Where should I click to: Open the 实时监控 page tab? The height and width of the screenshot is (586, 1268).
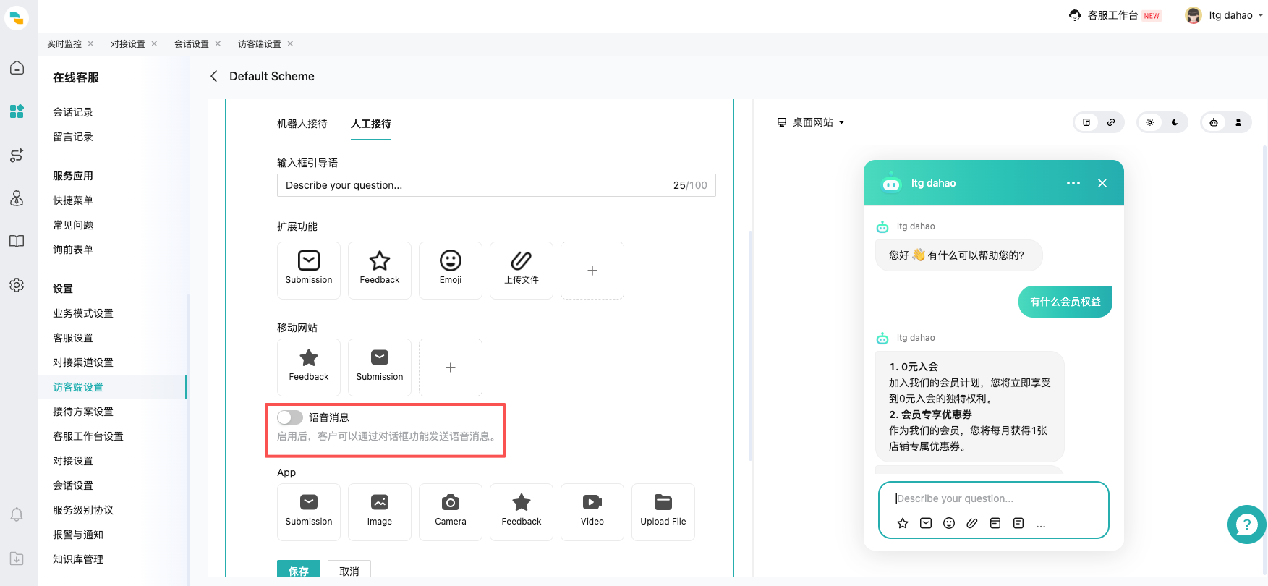(64, 44)
